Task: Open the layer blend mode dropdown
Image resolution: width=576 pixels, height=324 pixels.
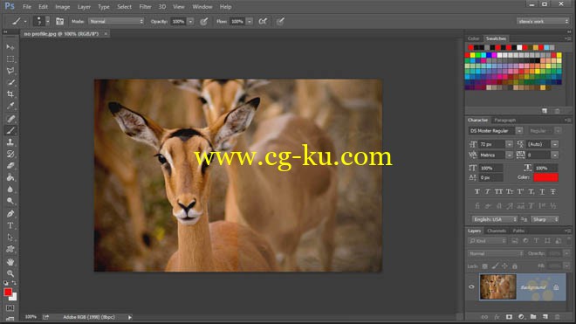Action: [x=496, y=253]
